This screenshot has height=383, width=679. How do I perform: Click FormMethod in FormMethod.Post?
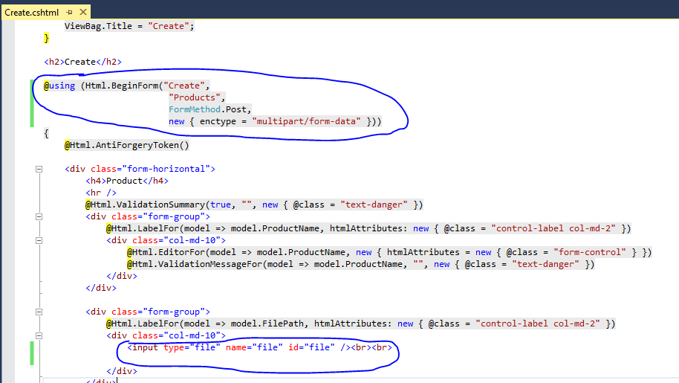click(195, 109)
